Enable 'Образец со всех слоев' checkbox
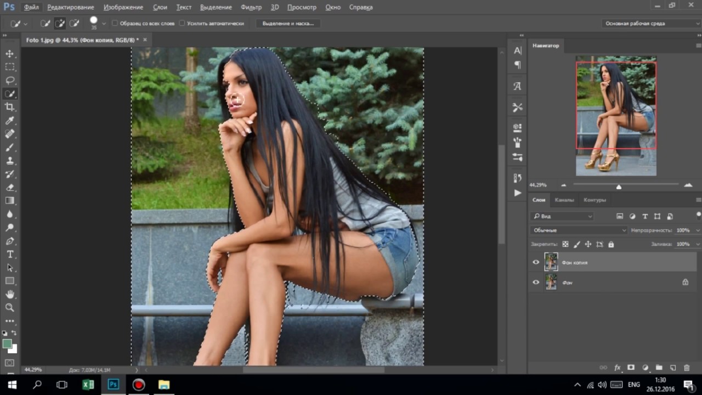 point(115,24)
